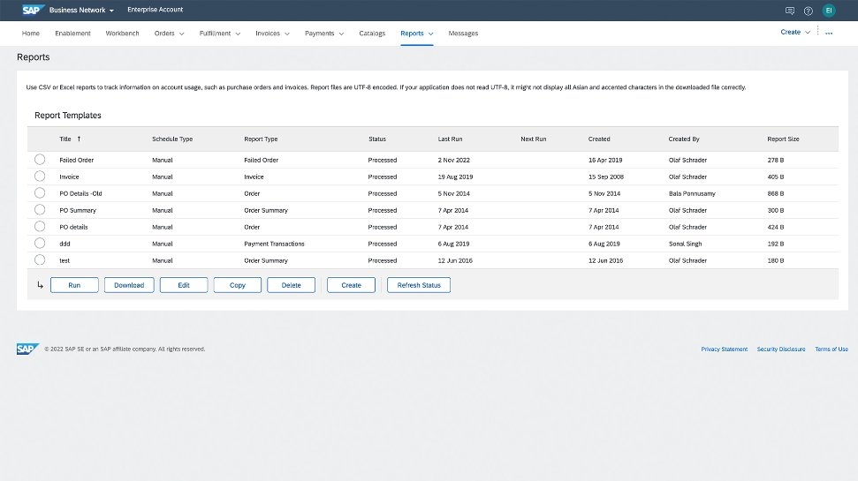This screenshot has height=481, width=858.
Task: Go to the Workbench tab
Action: click(122, 34)
